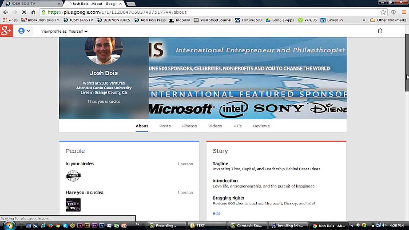Launch Adobe InCopy from quick launch
Image resolution: width=409 pixels, height=230 pixels.
point(80,226)
